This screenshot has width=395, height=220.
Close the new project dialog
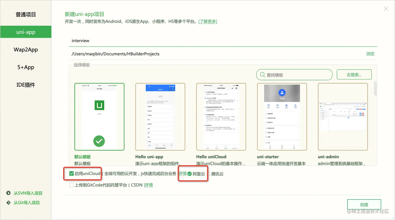tap(386, 9)
